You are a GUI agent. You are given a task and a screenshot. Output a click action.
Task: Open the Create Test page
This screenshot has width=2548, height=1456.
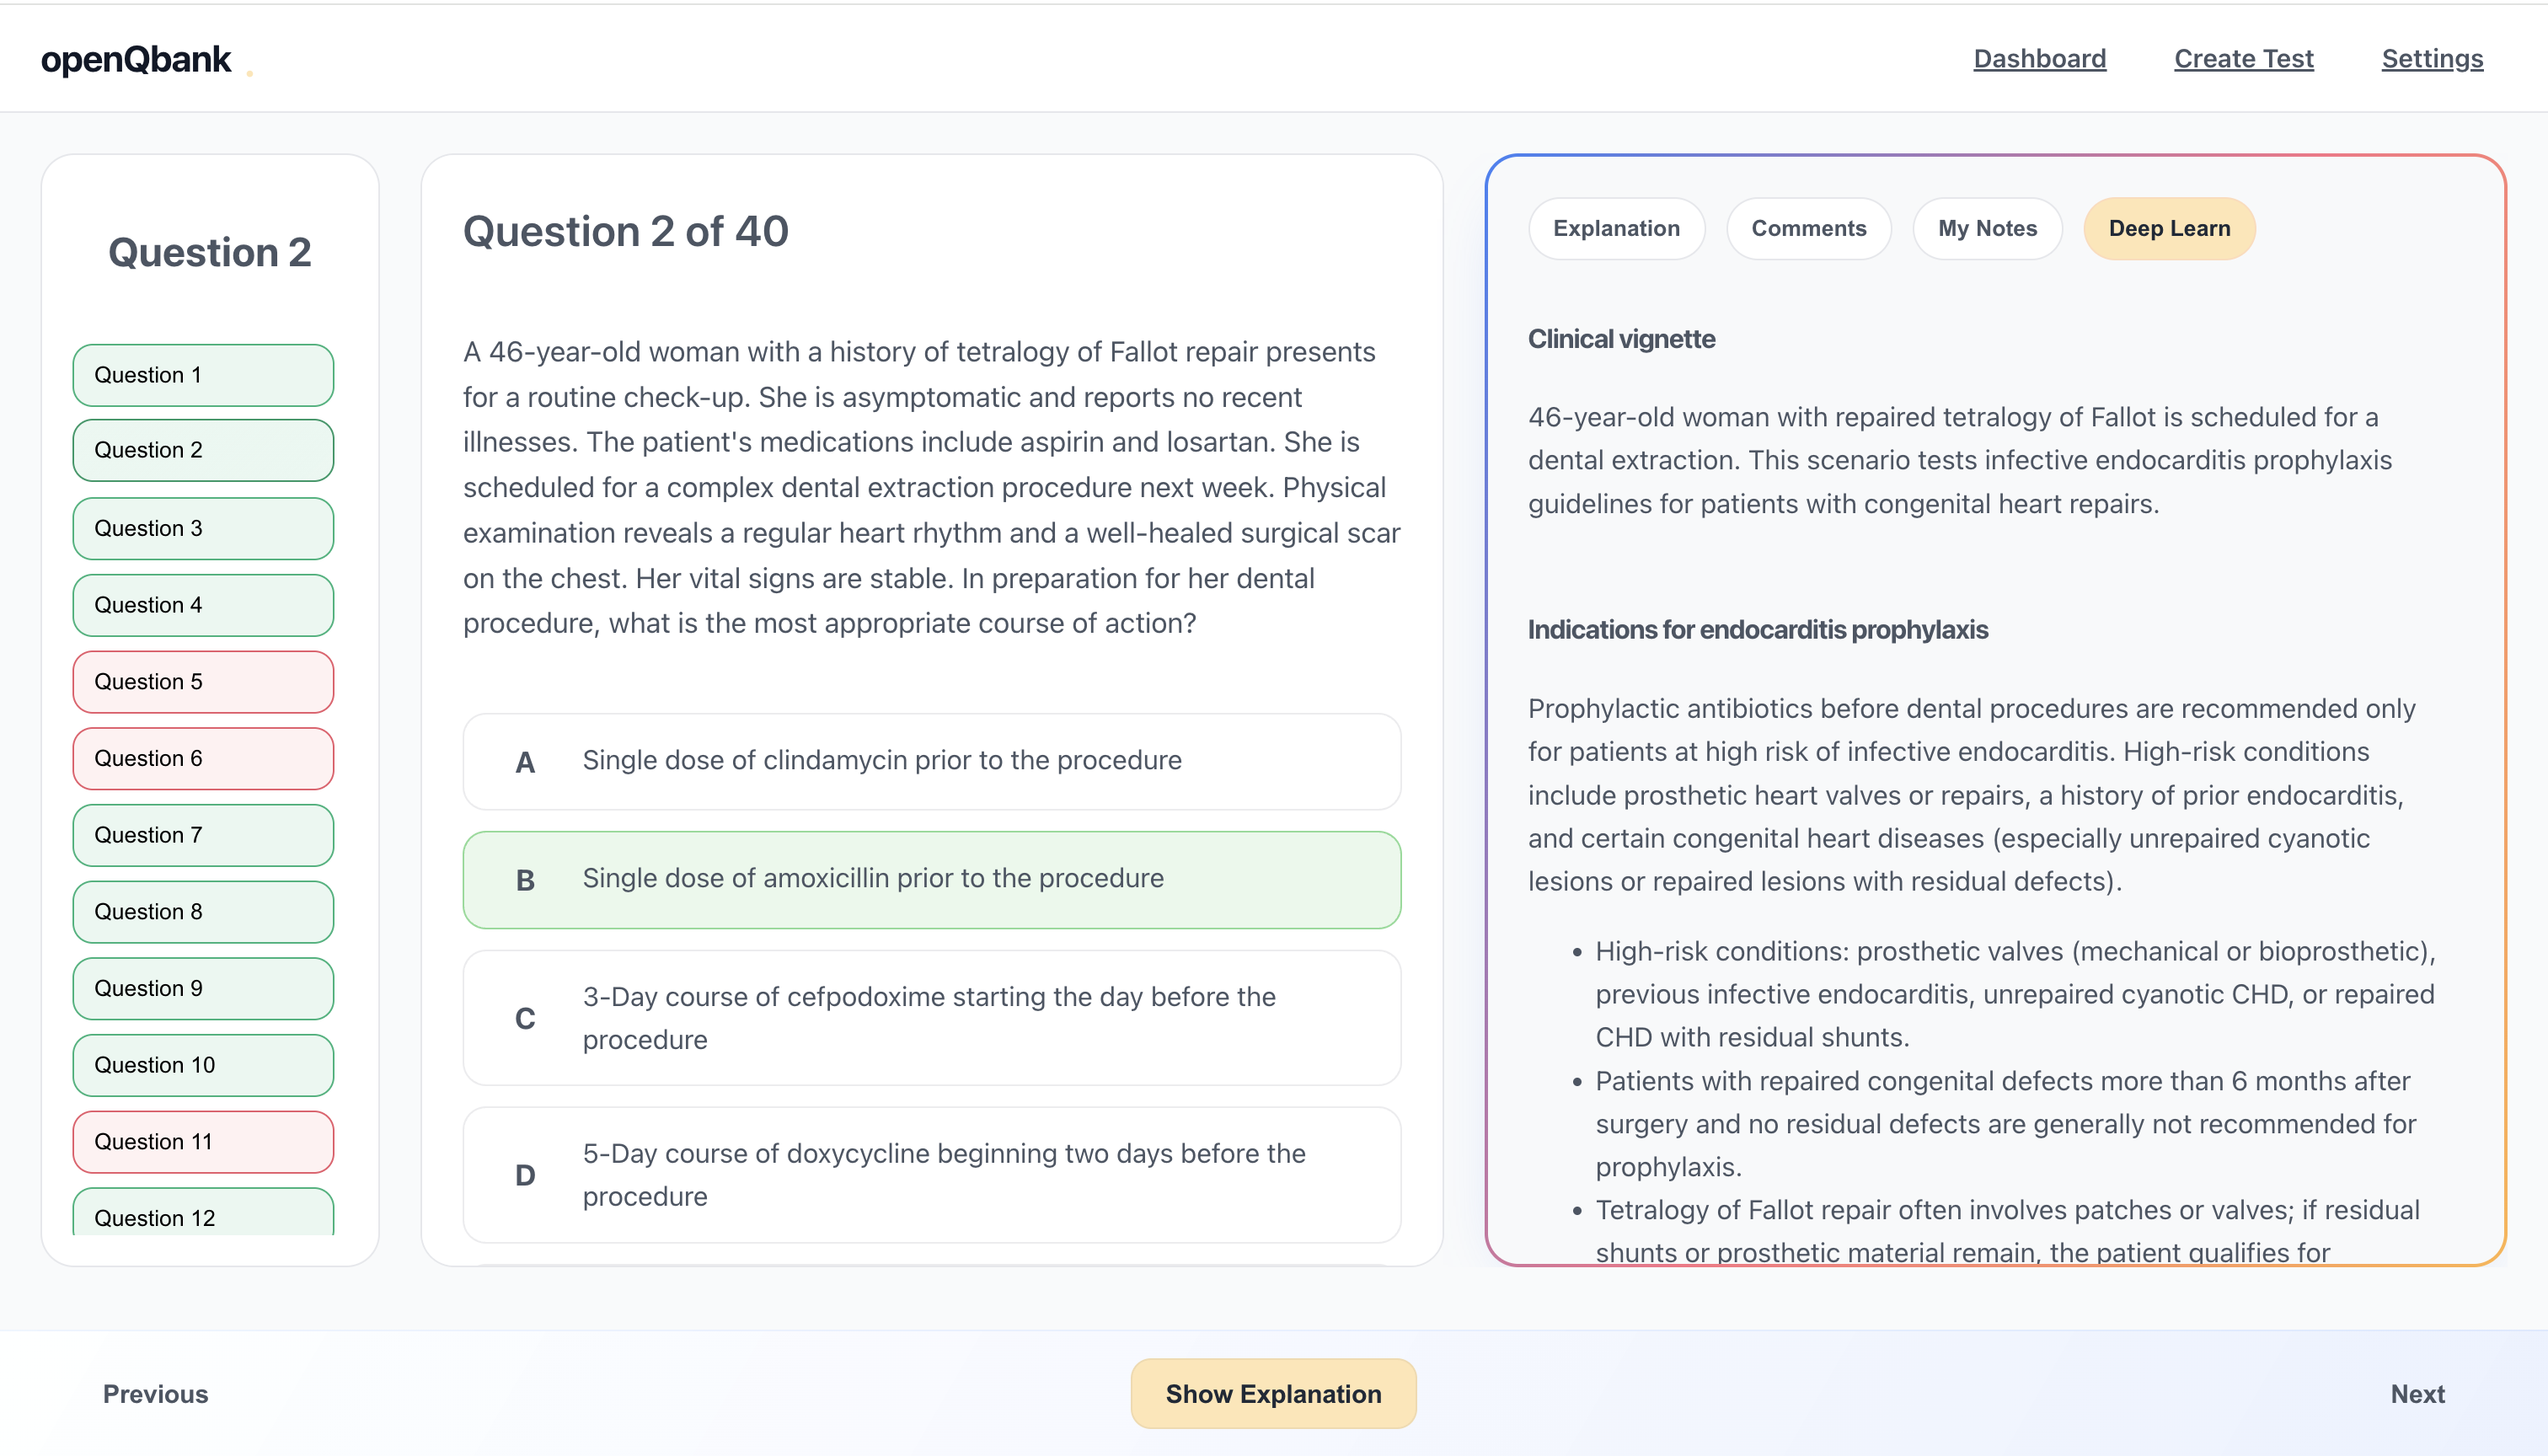[x=2243, y=58]
